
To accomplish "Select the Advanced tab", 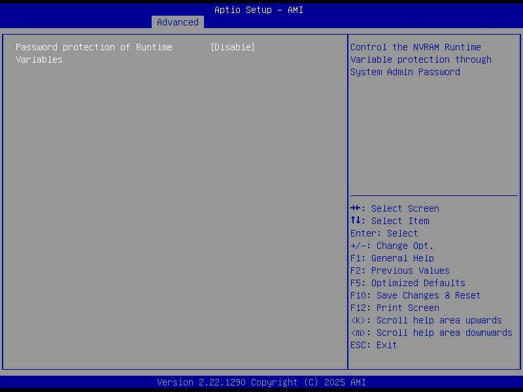I will pos(177,22).
